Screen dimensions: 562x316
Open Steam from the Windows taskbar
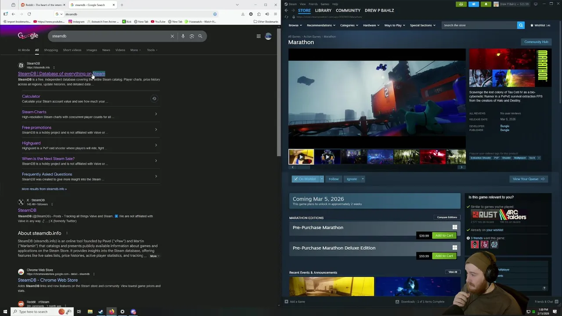[x=101, y=312]
